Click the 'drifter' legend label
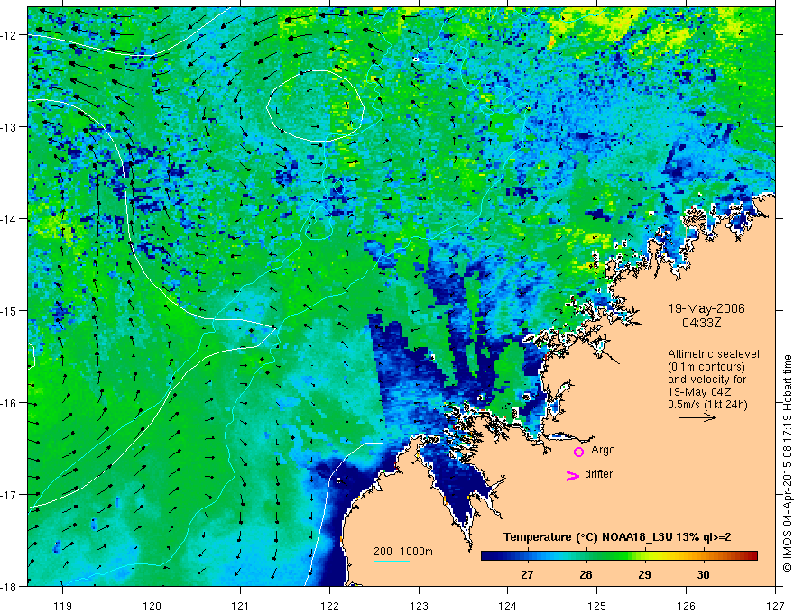The height and width of the screenshot is (613, 794). (x=598, y=474)
